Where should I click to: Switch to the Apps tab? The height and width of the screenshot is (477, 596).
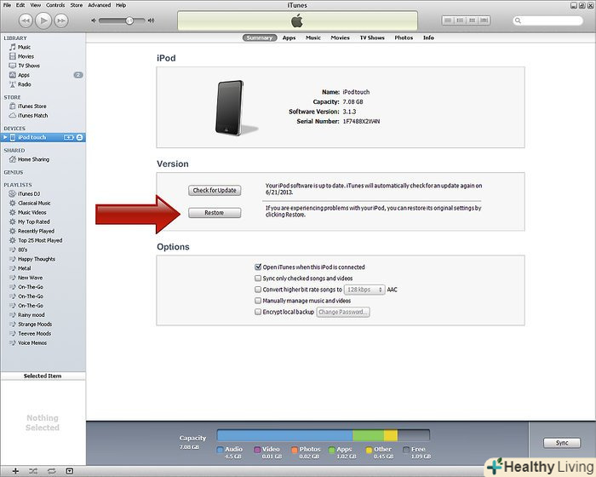[289, 37]
